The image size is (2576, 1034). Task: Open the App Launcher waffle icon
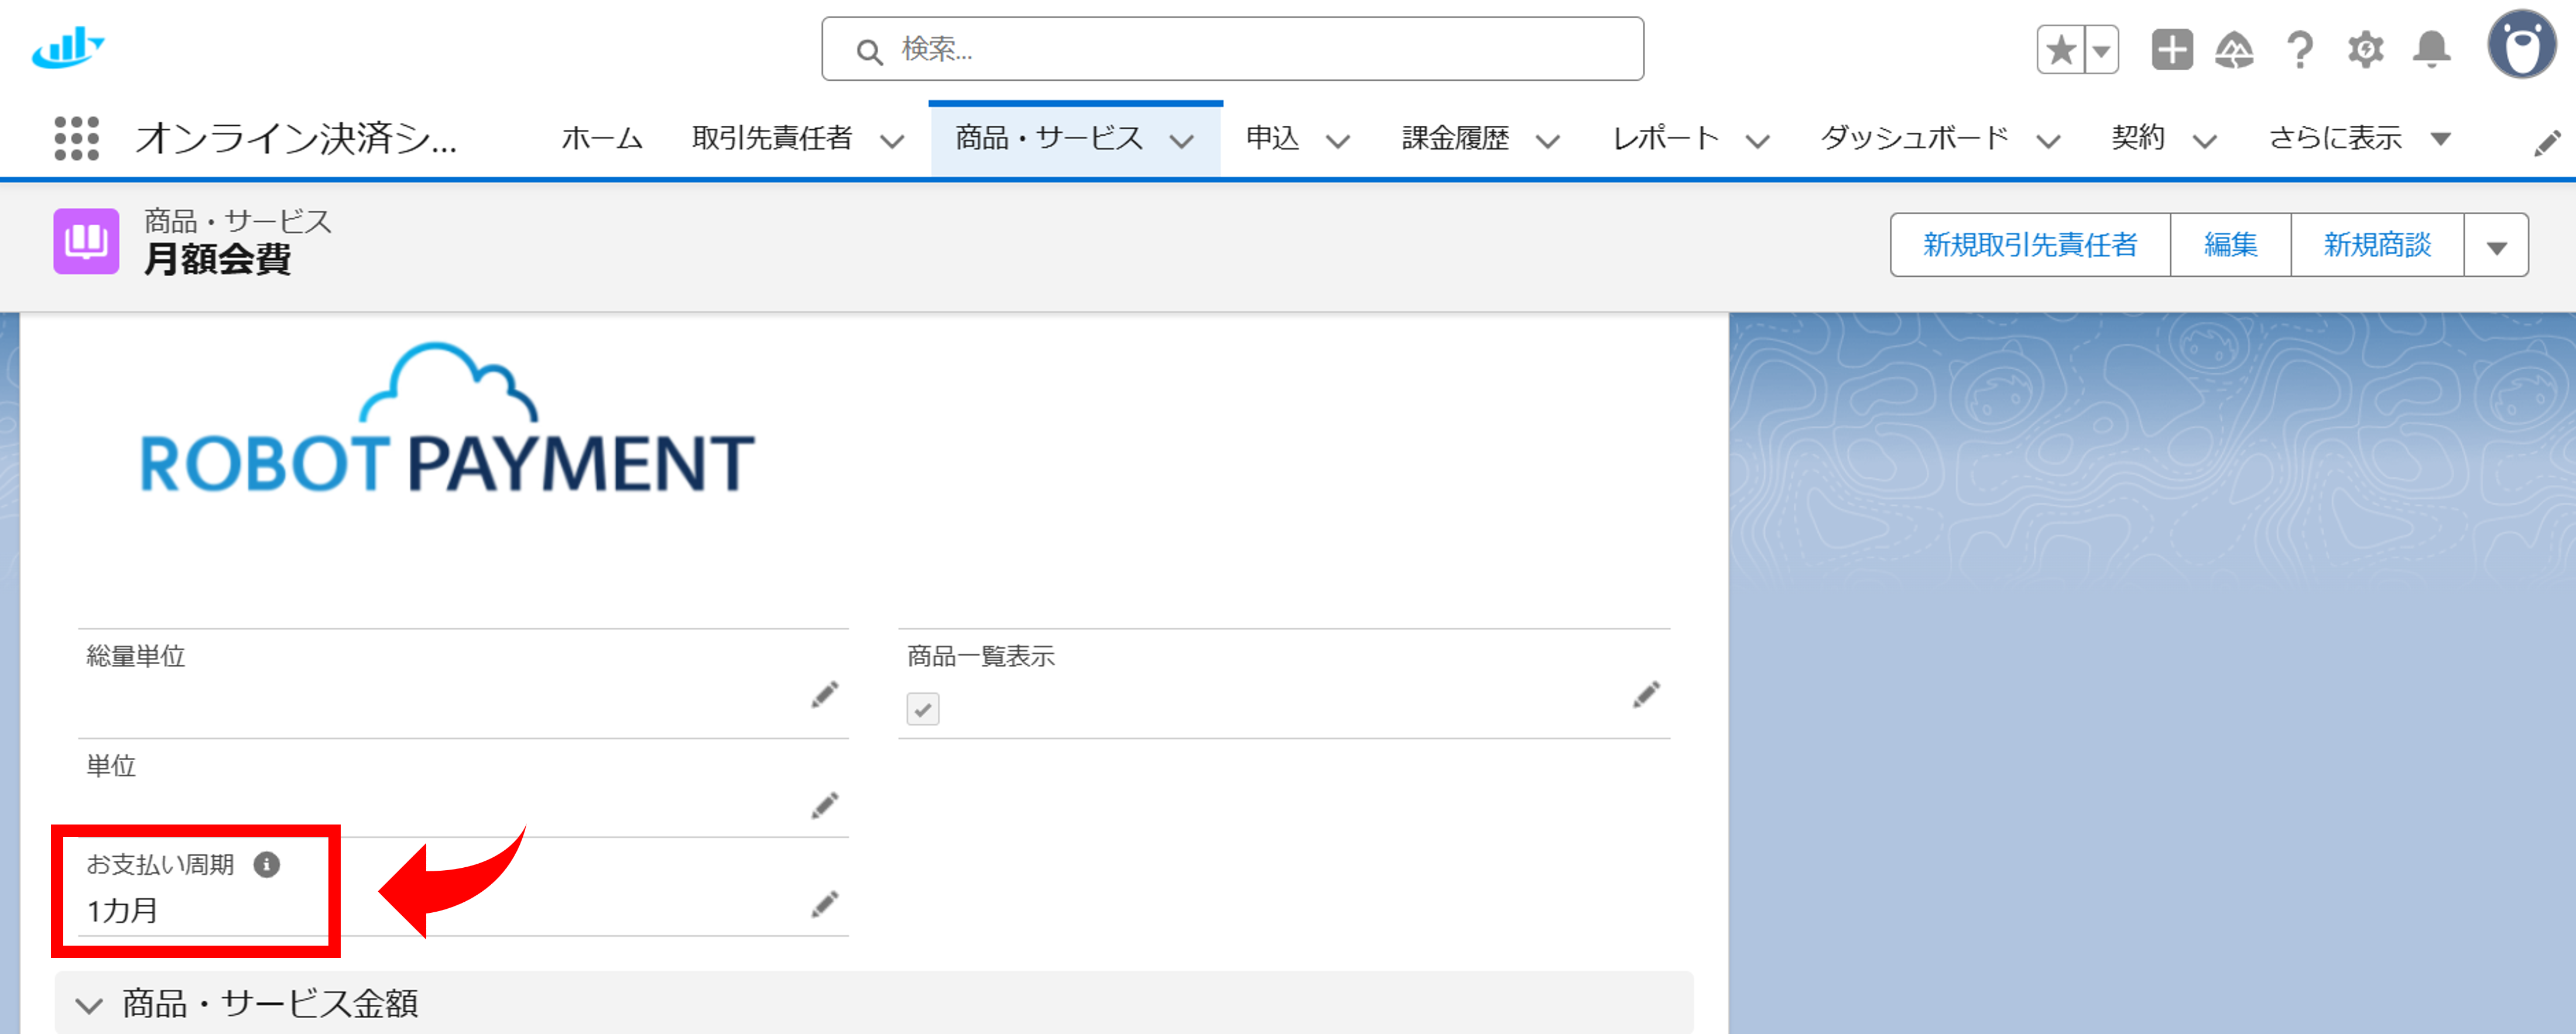coord(78,138)
